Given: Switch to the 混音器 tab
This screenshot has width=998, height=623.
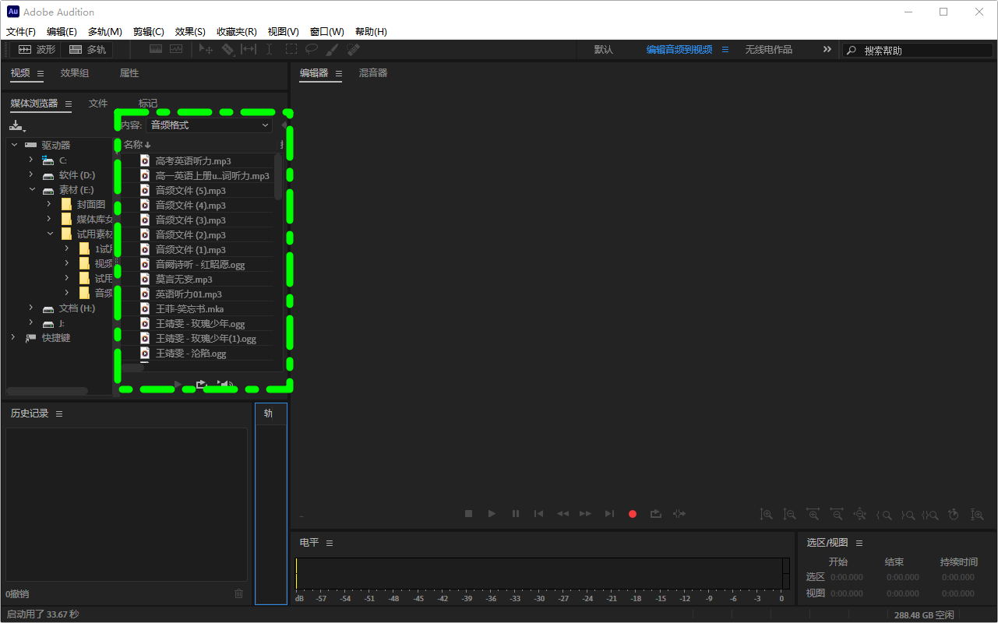Looking at the screenshot, I should pyautogui.click(x=372, y=73).
